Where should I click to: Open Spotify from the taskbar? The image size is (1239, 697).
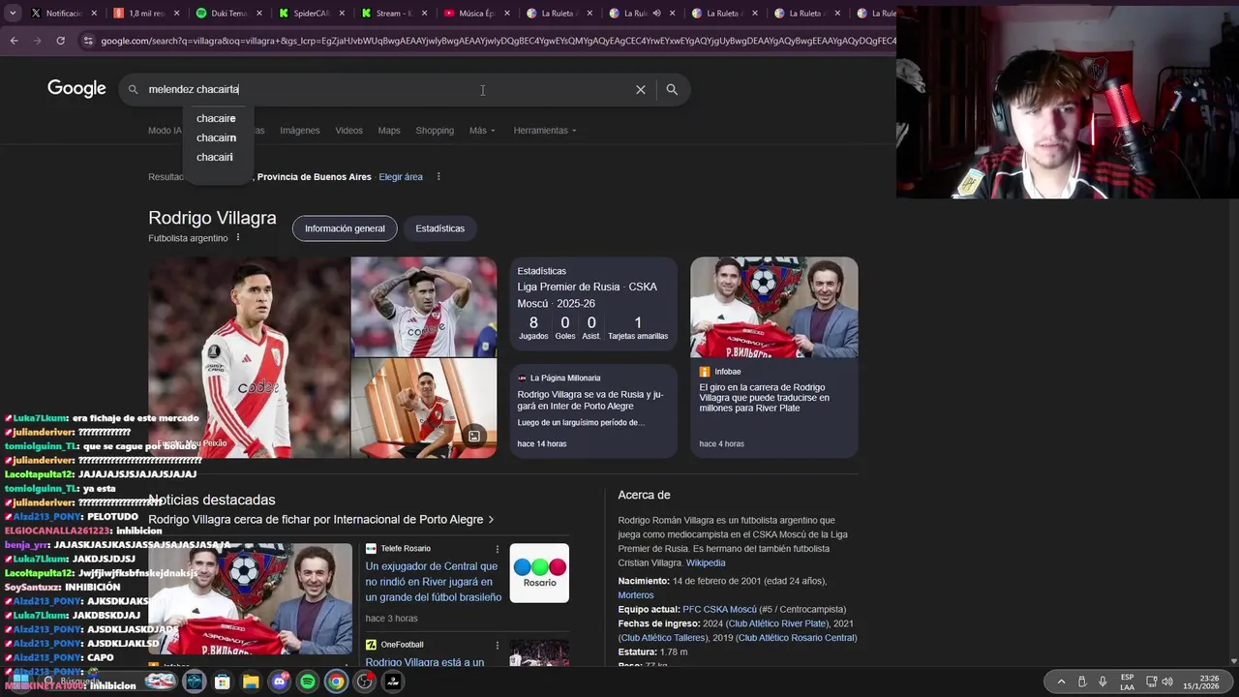tap(308, 682)
